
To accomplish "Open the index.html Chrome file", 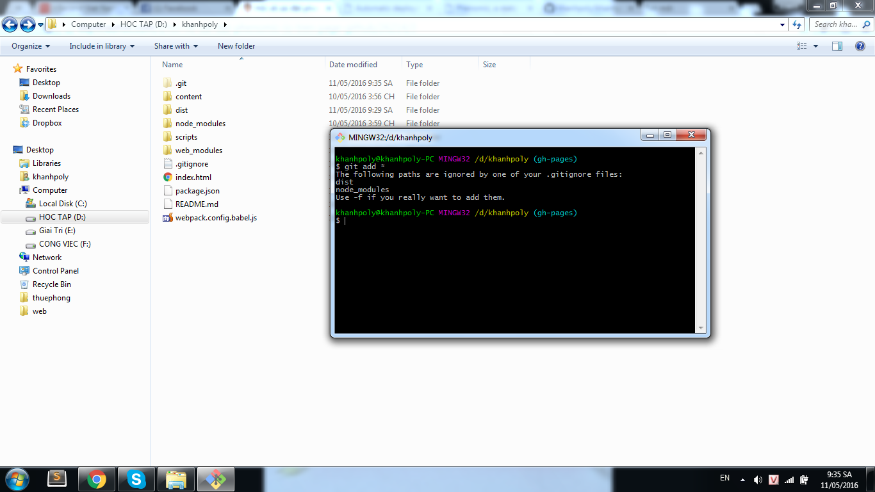I will tap(193, 177).
